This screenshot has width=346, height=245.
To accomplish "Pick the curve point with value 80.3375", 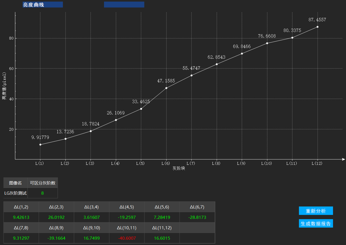I will (292, 37).
